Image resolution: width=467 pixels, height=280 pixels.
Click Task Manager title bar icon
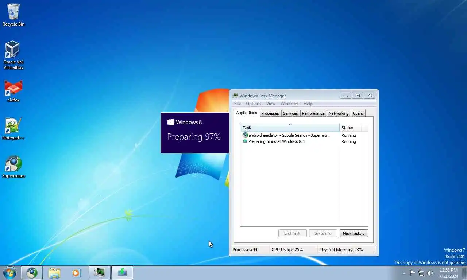(235, 96)
